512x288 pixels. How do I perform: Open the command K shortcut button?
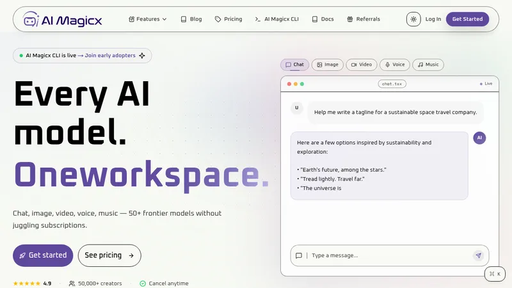tap(495, 274)
